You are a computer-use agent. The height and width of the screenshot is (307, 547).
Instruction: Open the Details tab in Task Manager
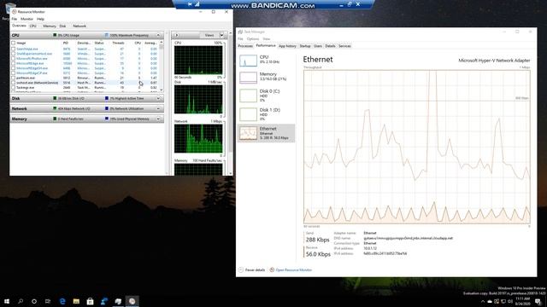tap(330, 46)
